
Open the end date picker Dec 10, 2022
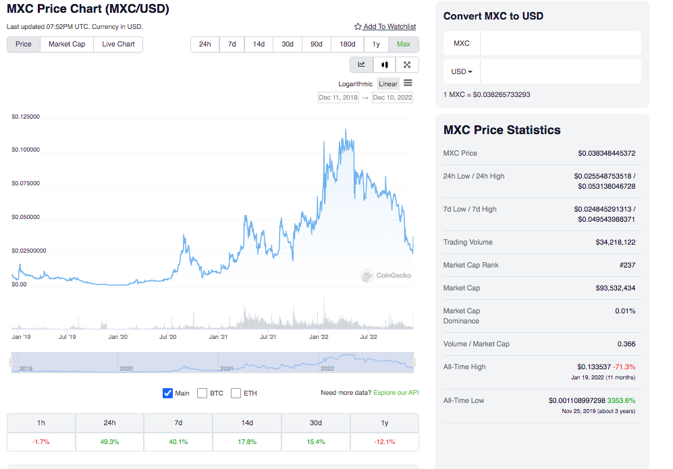pos(392,98)
